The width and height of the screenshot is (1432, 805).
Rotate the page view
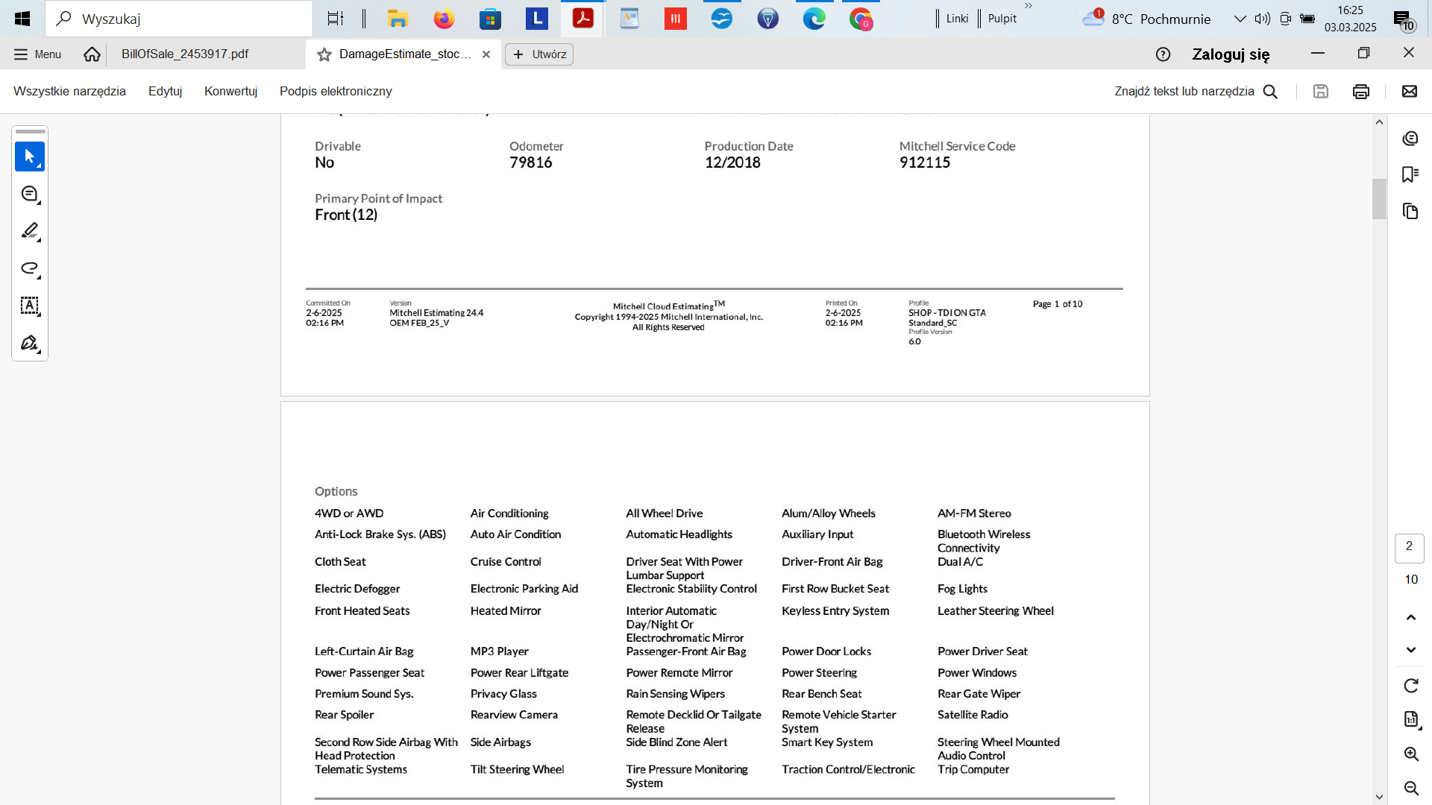point(1410,686)
